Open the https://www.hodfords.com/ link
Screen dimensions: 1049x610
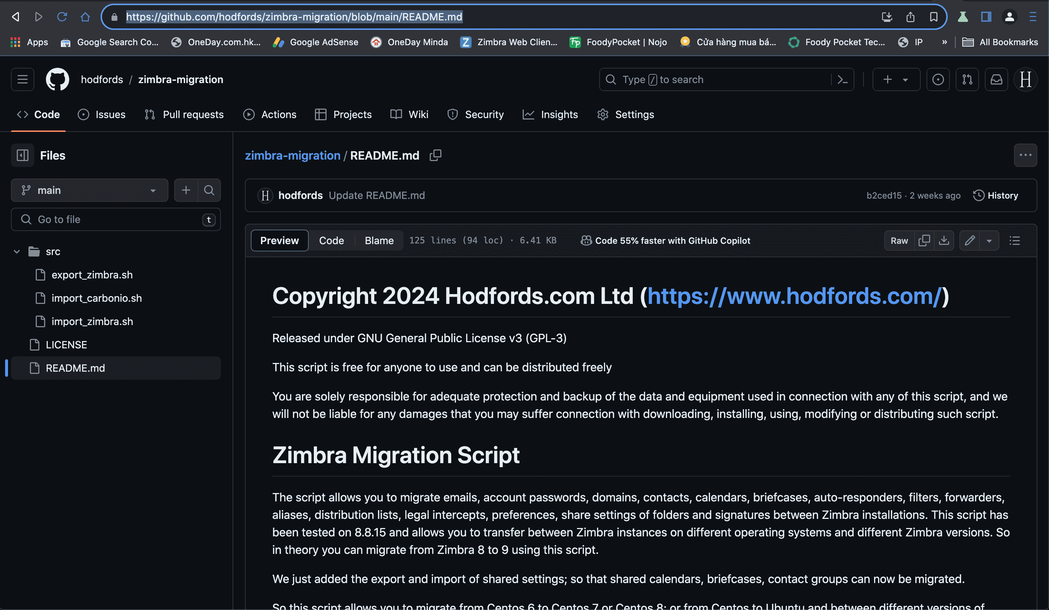pyautogui.click(x=794, y=296)
